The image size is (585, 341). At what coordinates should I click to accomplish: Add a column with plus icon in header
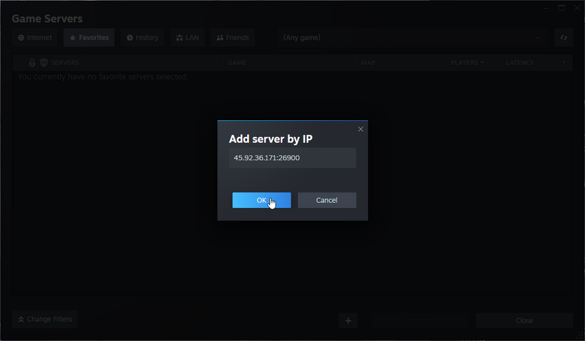pyautogui.click(x=564, y=63)
